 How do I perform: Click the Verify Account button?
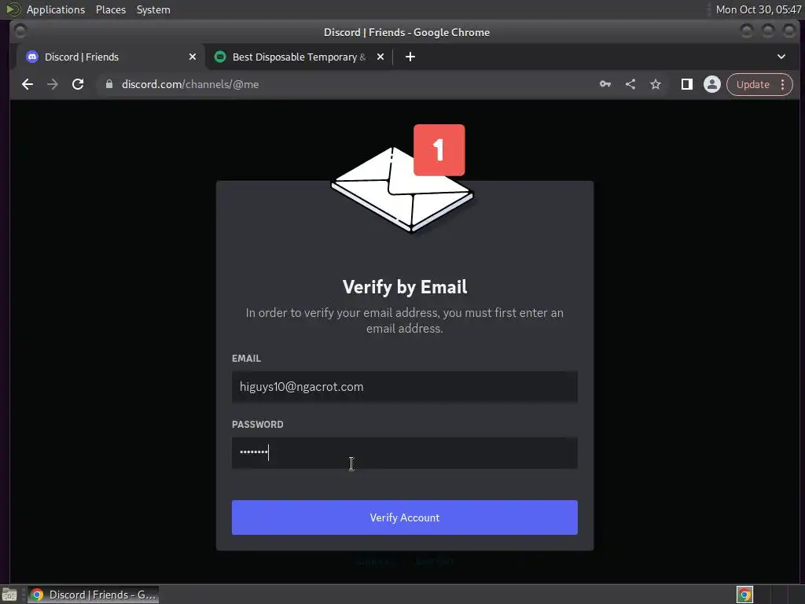(x=405, y=517)
